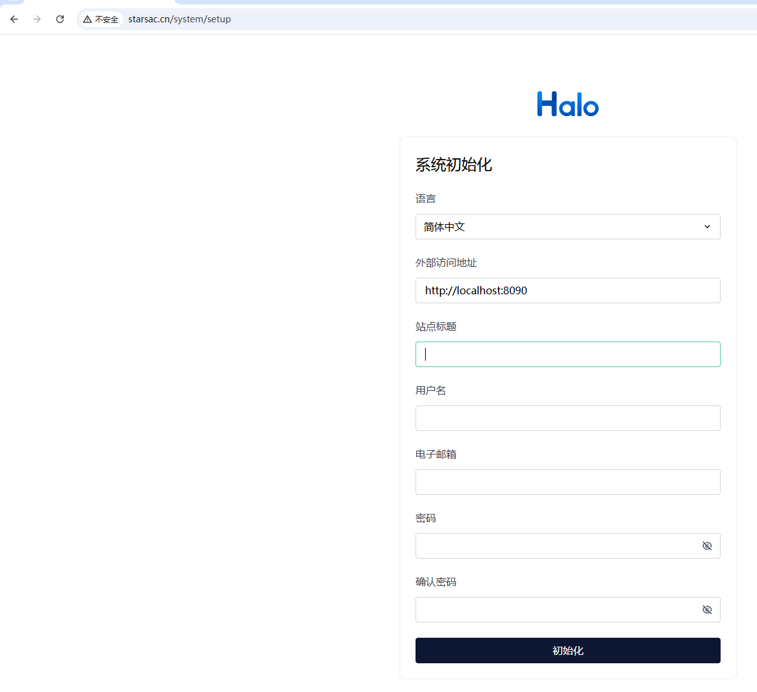Click the Halo logo
This screenshot has height=692, width=757.
click(x=567, y=104)
